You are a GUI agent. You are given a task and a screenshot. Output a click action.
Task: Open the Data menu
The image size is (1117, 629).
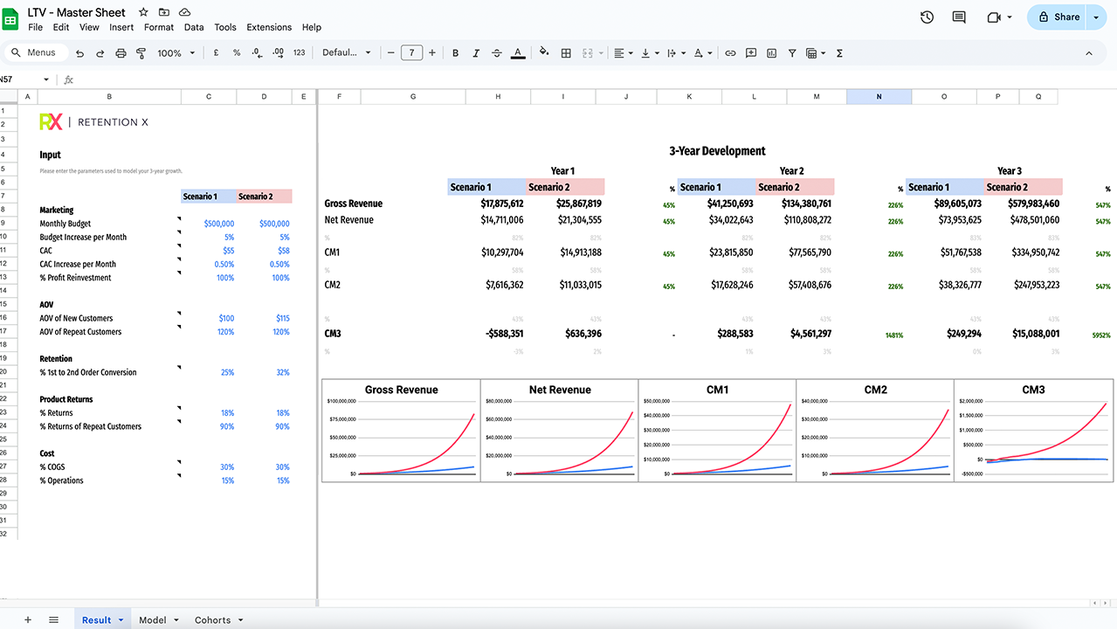tap(193, 27)
